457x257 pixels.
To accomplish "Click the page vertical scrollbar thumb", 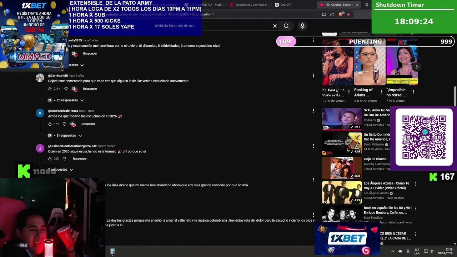I will (x=455, y=96).
